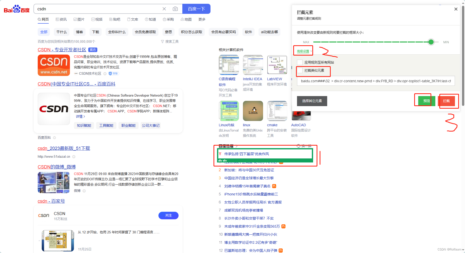Click the 关注 follow button
The height and width of the screenshot is (253, 465).
168,215
